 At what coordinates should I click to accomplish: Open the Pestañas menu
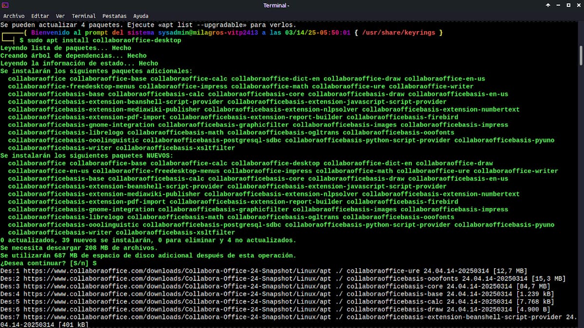click(114, 16)
